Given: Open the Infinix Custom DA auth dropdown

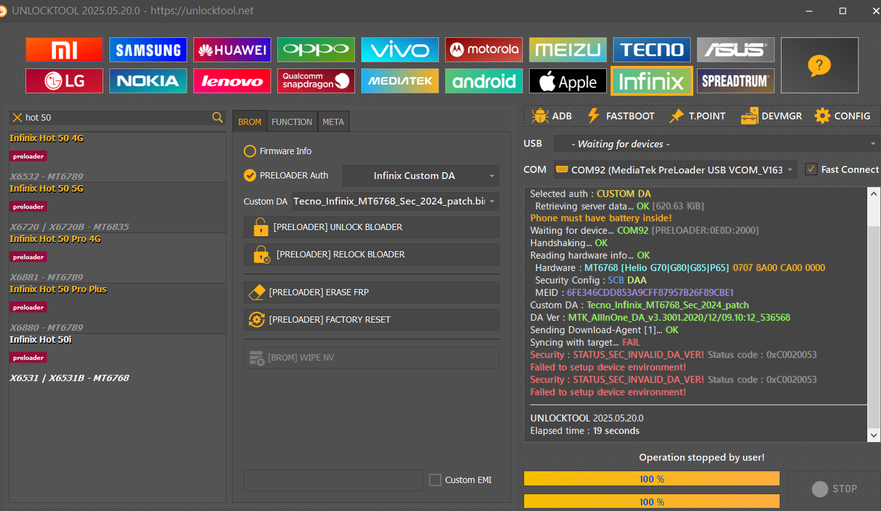Looking at the screenshot, I should tap(421, 176).
